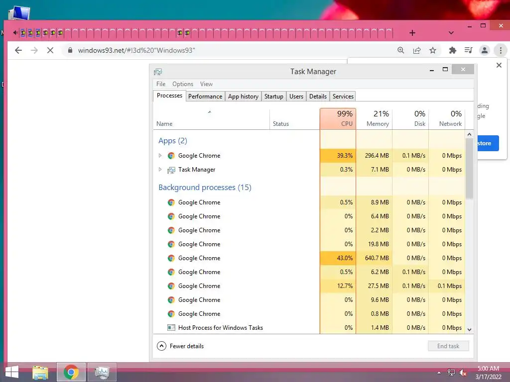Collapse with Fewer details arrow
Image resolution: width=510 pixels, height=382 pixels.
[x=162, y=346]
